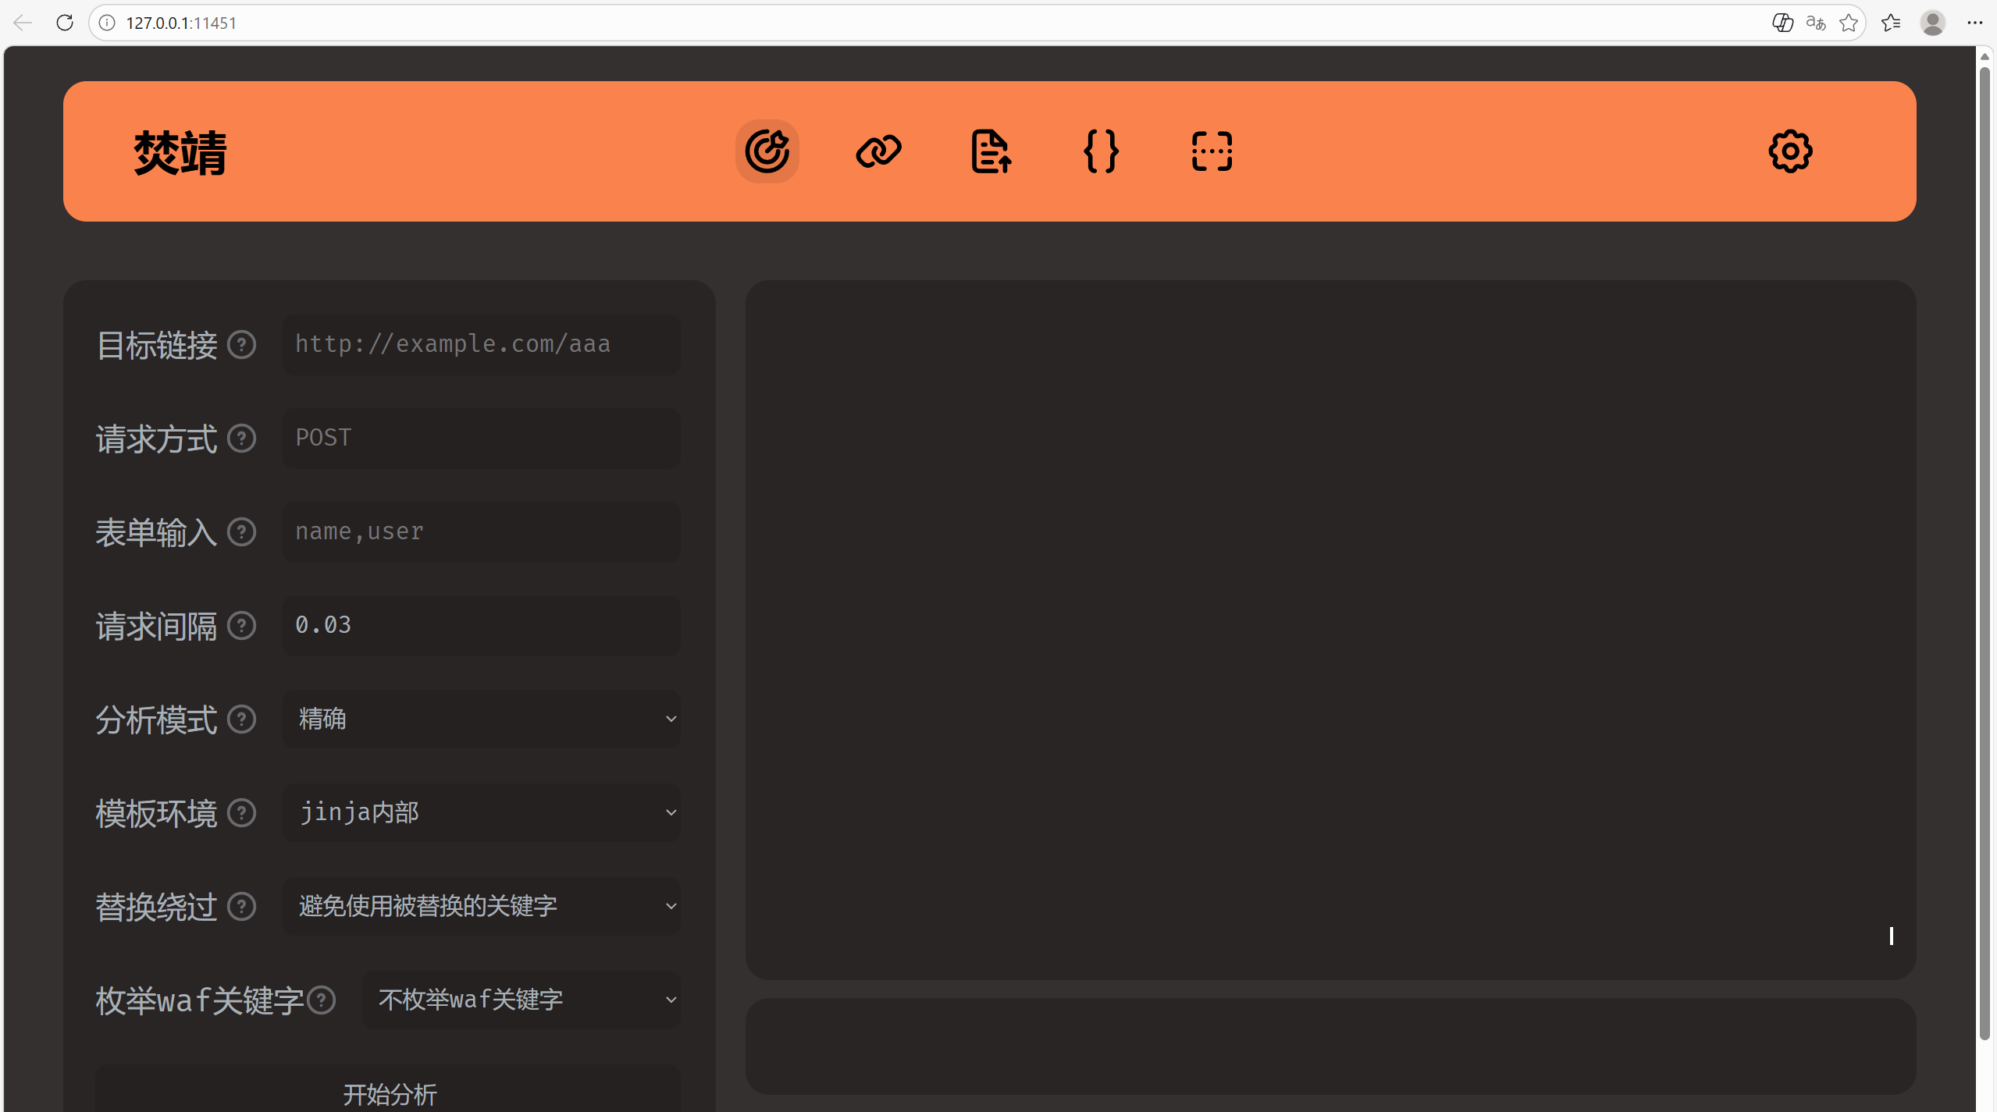Image resolution: width=1997 pixels, height=1112 pixels.
Task: Open the 替换绕过 dropdown
Action: point(482,906)
